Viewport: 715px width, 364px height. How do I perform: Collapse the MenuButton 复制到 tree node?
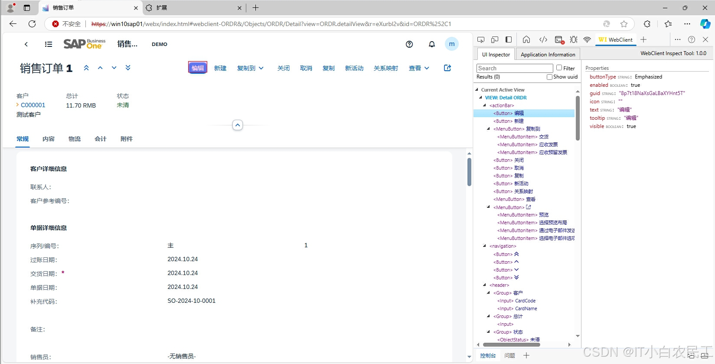pos(489,129)
